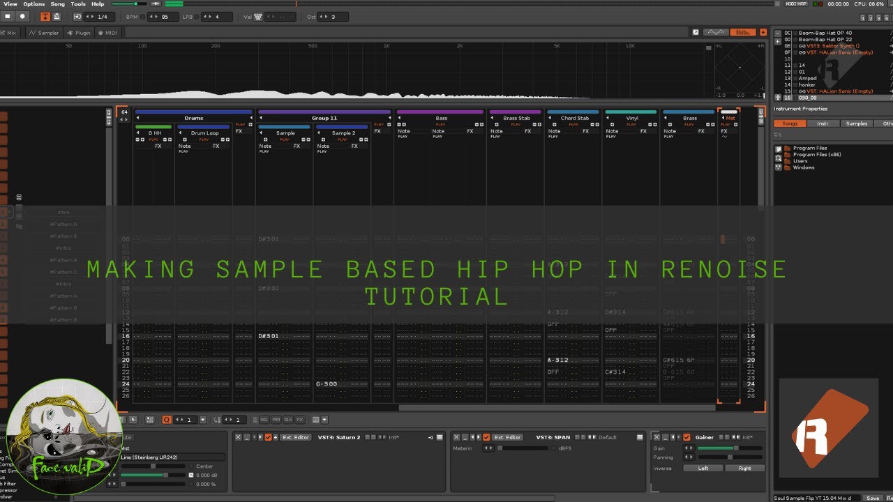Open Ext. Editor for Saturn 2
Viewport: 893px width, 502px height.
pos(295,437)
